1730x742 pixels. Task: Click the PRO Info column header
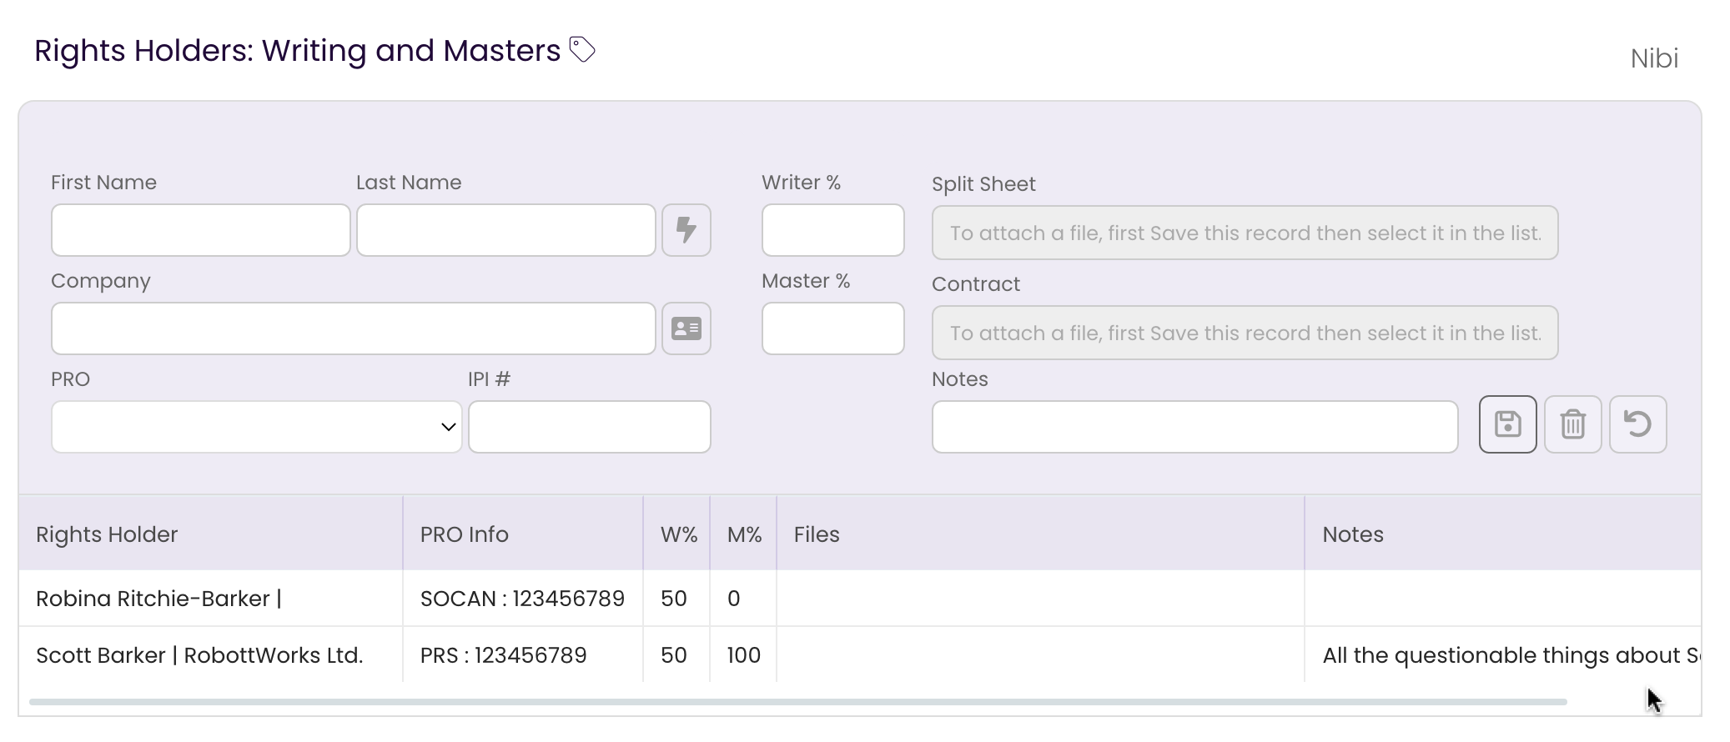pos(523,534)
